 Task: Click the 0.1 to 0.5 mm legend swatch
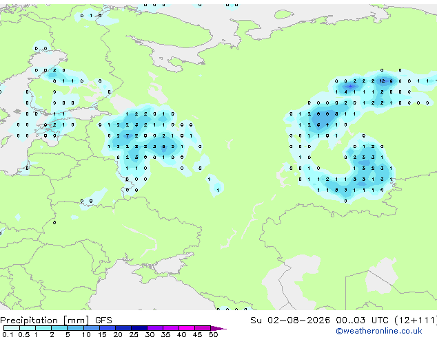coord(12,328)
